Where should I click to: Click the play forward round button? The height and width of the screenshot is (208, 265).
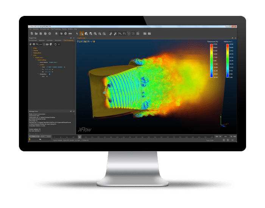click(228, 140)
